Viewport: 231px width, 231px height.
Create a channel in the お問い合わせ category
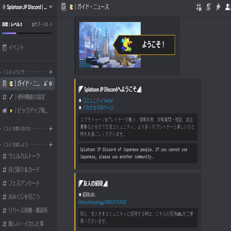point(51,128)
